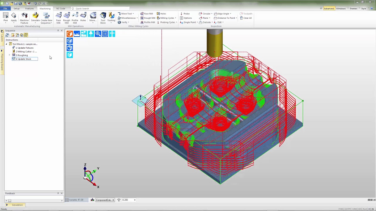Click the refresh icon in Sequence toolbar
Viewport: 376px width, 211px height.
(7, 35)
